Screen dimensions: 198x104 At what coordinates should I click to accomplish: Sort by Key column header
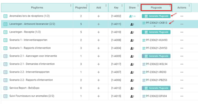click(x=116, y=7)
